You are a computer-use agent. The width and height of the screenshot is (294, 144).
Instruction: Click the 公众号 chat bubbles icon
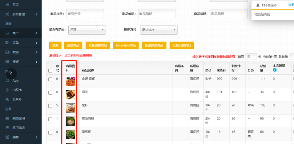(x=7, y=99)
